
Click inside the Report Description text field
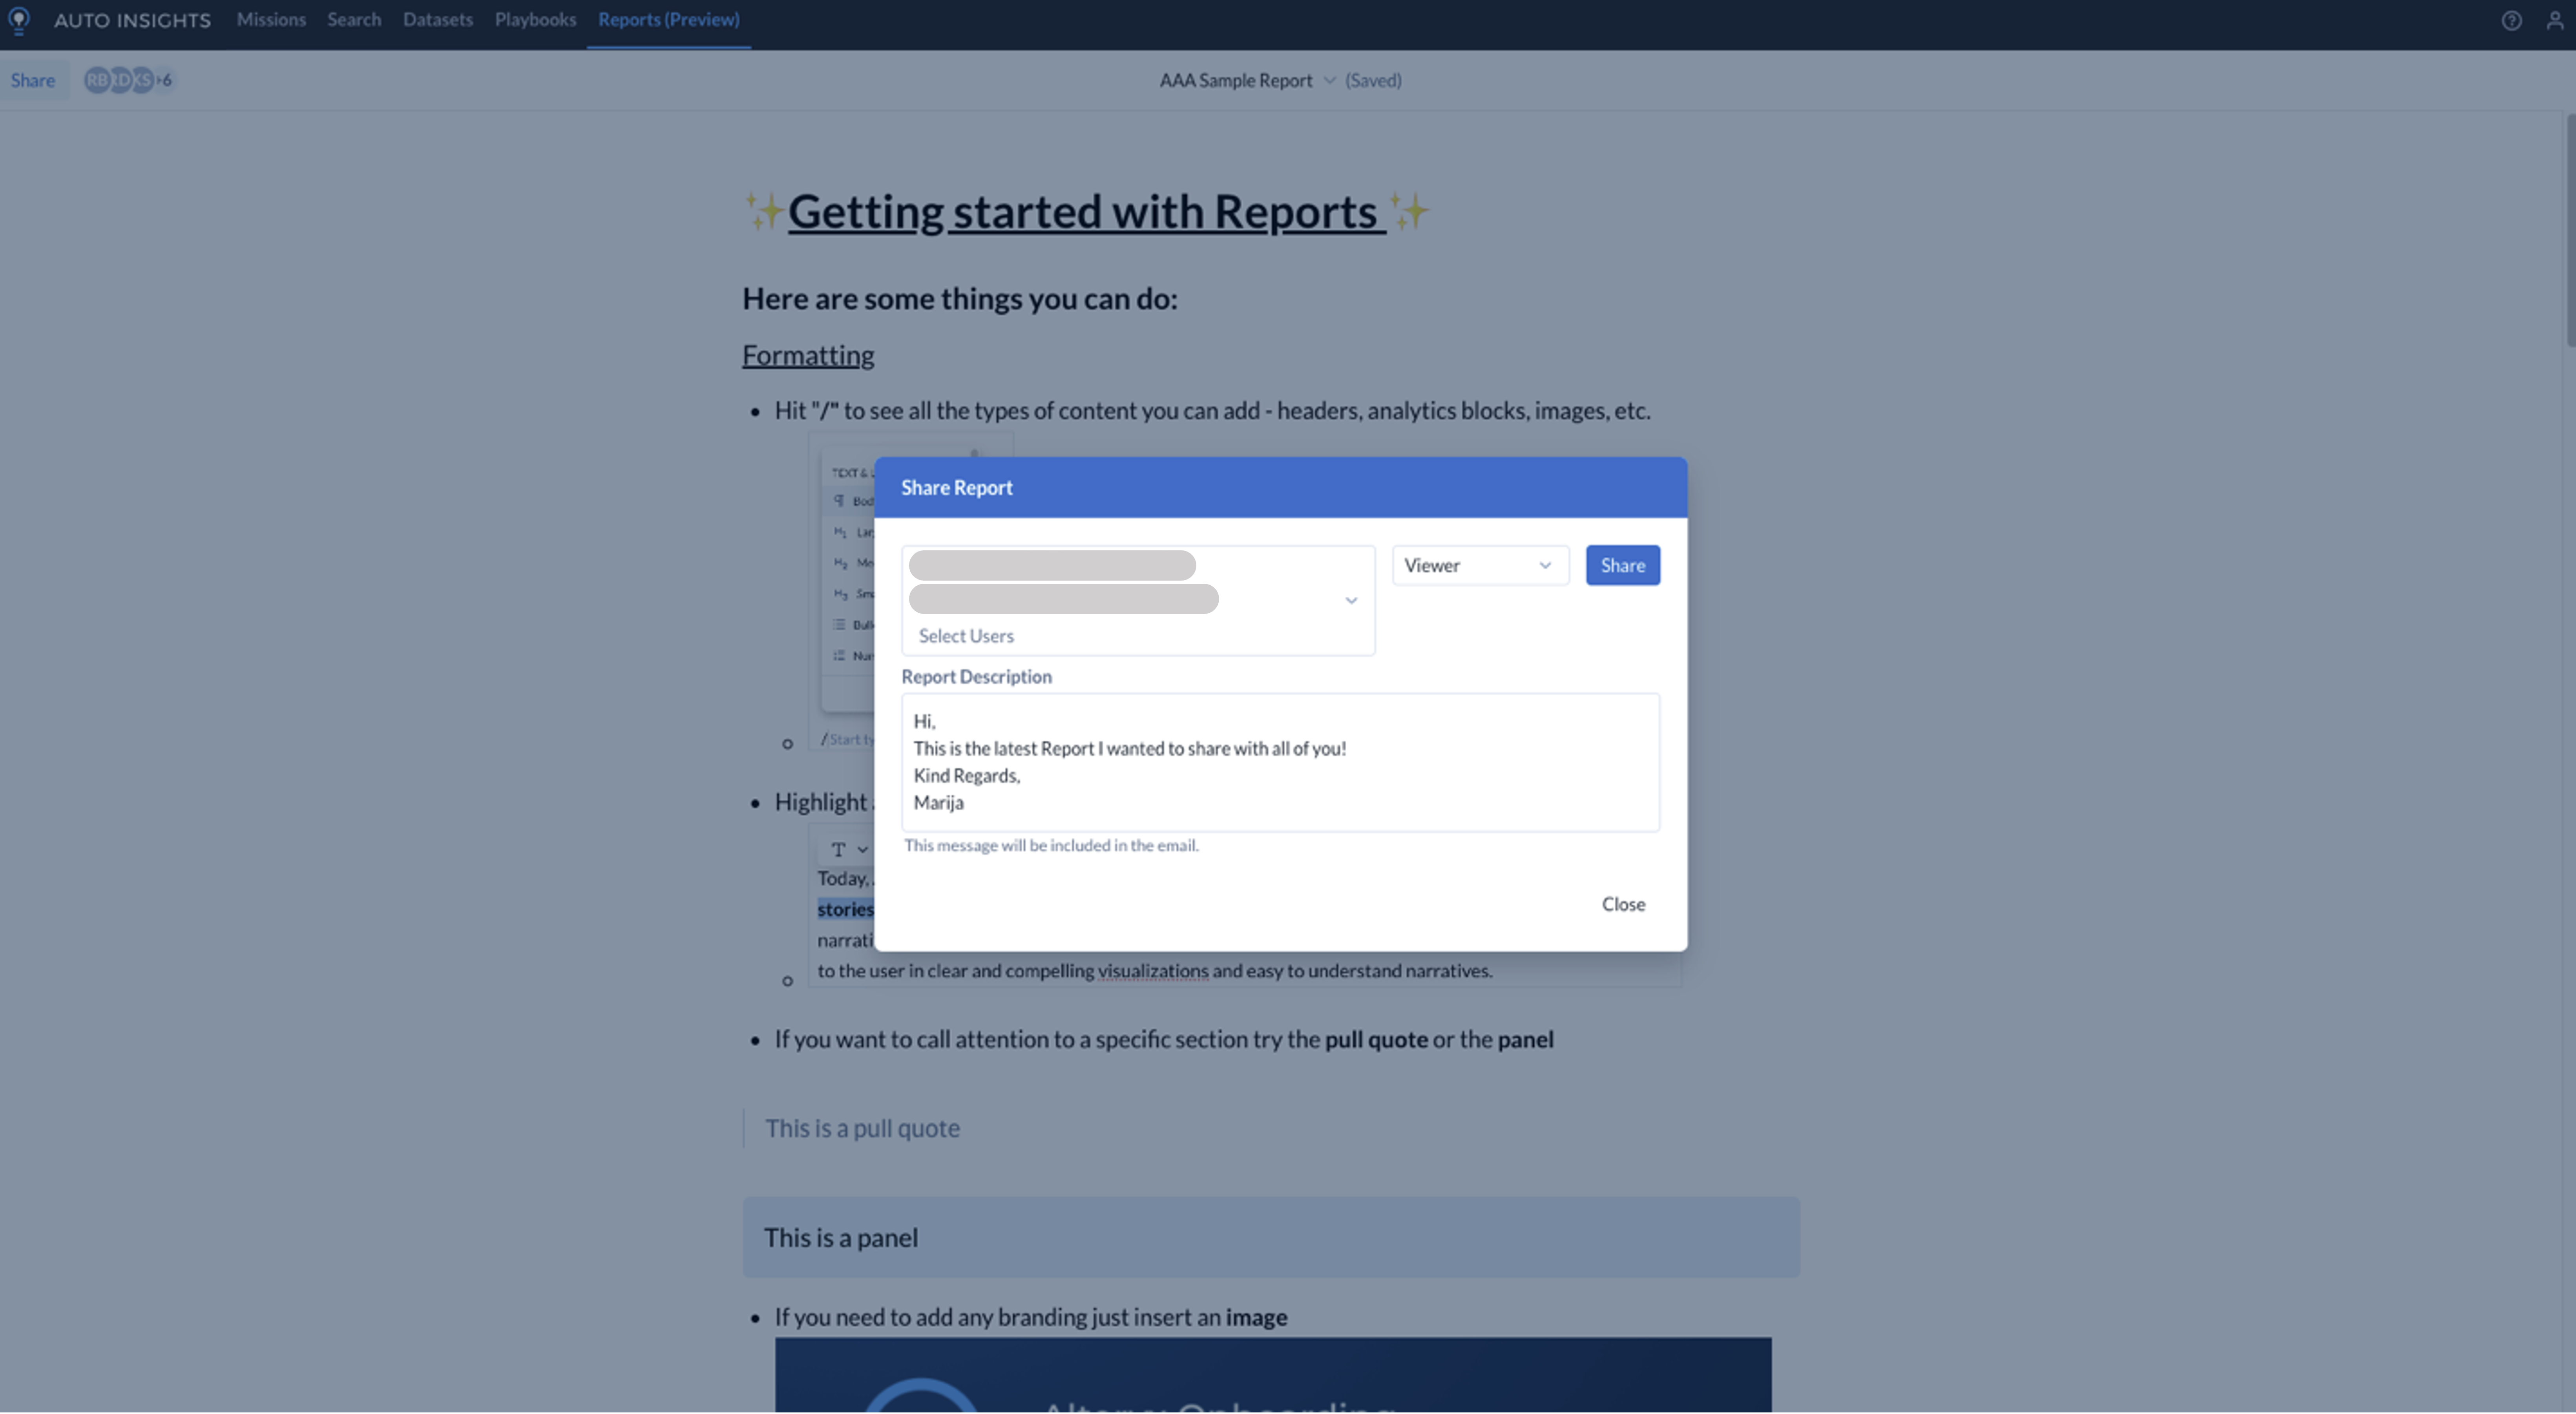pyautogui.click(x=1280, y=762)
